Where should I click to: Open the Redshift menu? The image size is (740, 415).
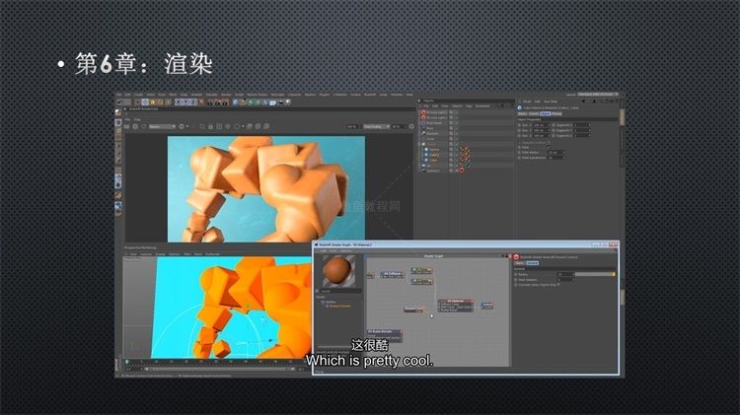click(x=370, y=95)
